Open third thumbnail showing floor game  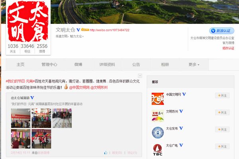62,118
